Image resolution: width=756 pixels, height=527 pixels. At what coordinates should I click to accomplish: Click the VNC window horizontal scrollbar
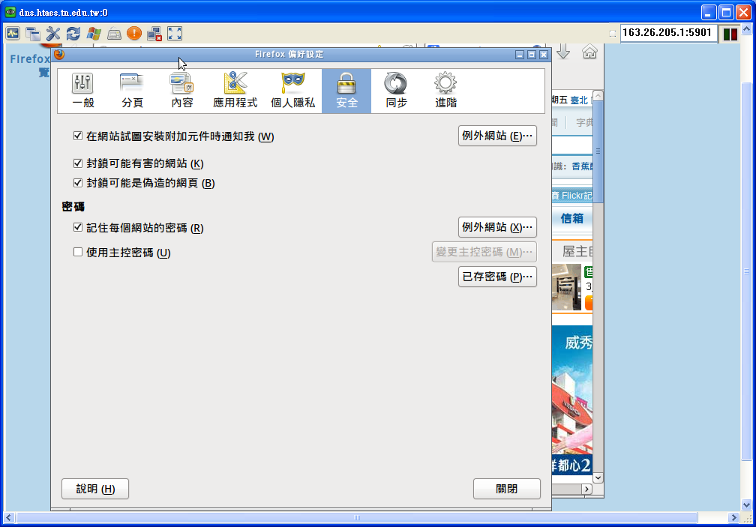(x=357, y=518)
